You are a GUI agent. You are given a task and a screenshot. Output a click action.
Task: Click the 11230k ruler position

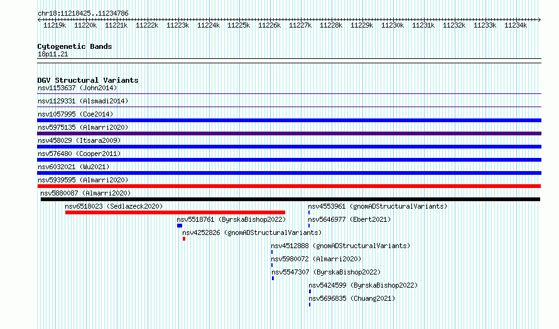[x=393, y=25]
